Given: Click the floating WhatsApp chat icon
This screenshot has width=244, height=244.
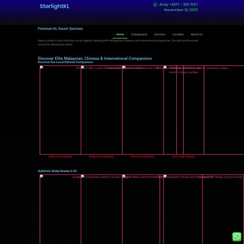Looking at the screenshot, I should point(237,237).
